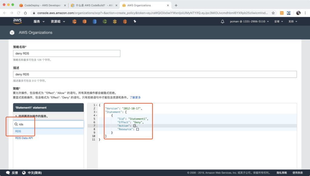
Task: View site info via address bar padlock
Action: [34, 13]
